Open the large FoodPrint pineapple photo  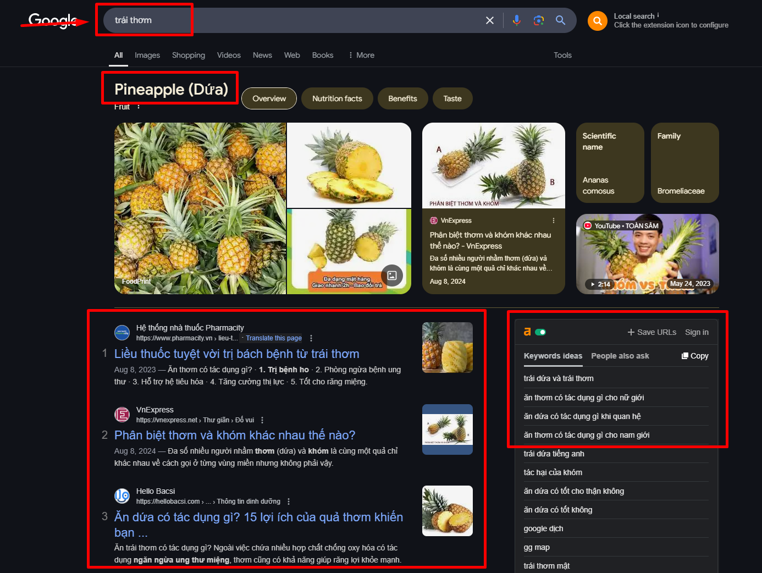coord(200,208)
